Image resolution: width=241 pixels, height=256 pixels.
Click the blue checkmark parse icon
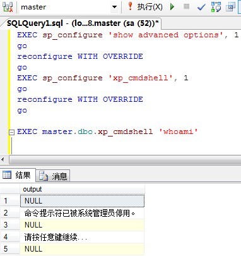201,8
